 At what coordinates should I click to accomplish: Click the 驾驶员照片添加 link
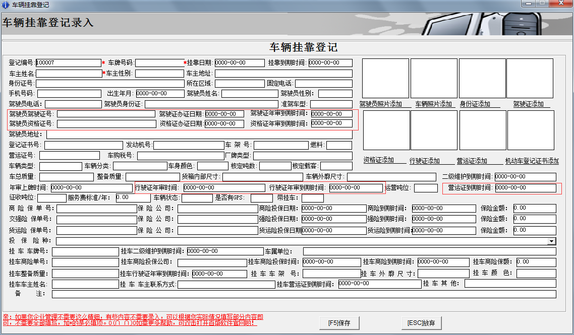(381, 104)
